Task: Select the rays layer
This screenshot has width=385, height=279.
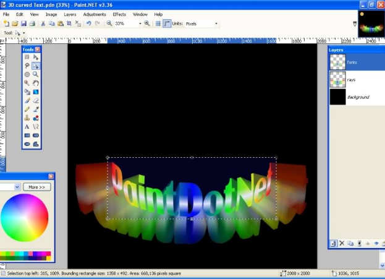Action: pyautogui.click(x=357, y=80)
